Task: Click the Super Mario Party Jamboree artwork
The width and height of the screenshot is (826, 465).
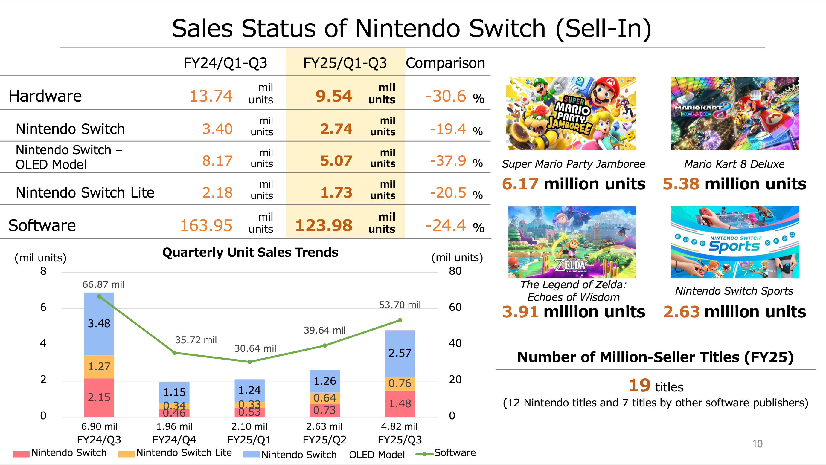Action: pyautogui.click(x=571, y=113)
